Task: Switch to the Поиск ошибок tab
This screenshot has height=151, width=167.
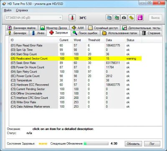Action: coord(85,33)
